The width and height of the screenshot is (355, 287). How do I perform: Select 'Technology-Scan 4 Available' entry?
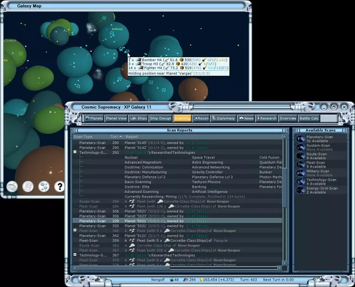pyautogui.click(x=321, y=182)
